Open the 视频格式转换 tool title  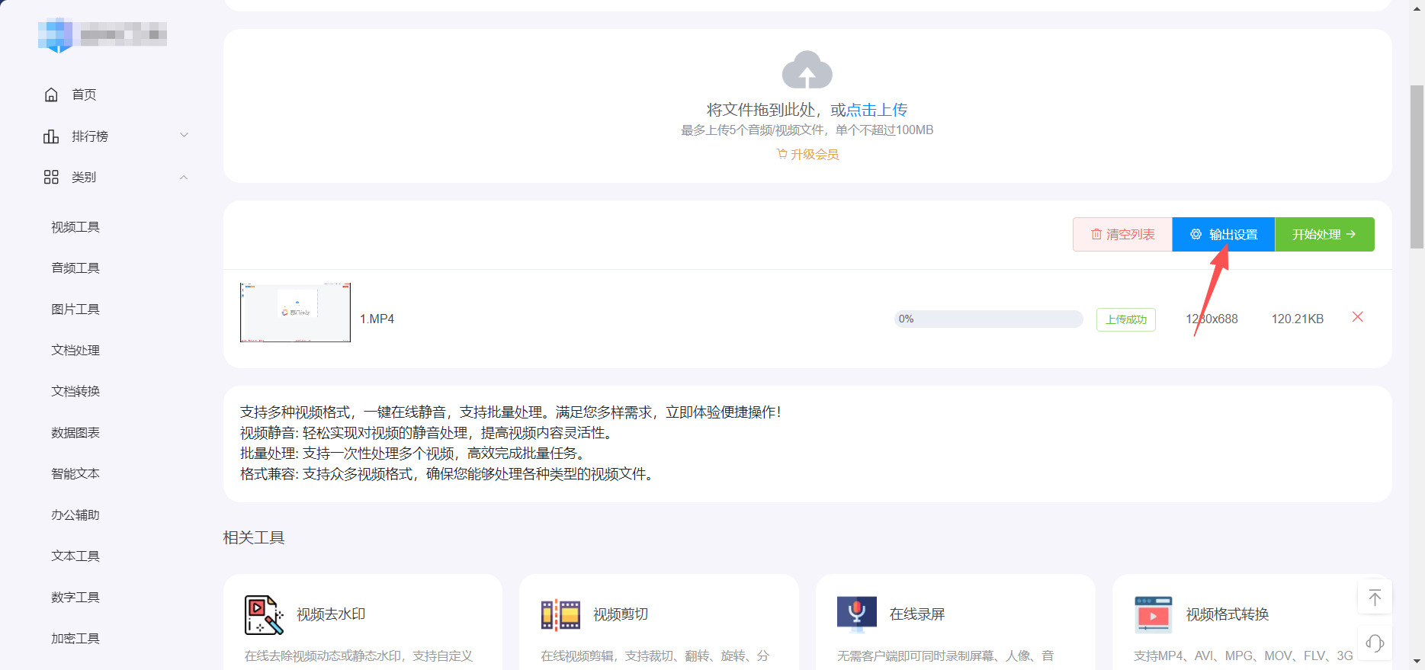pyautogui.click(x=1228, y=614)
